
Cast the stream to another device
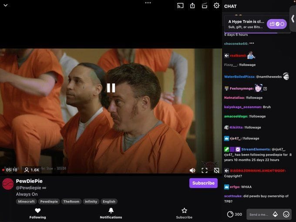pyautogui.click(x=180, y=6)
